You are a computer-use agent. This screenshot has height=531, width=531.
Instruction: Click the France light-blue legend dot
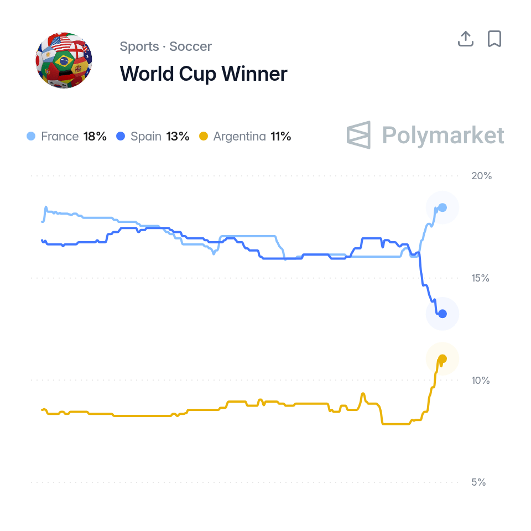[31, 136]
